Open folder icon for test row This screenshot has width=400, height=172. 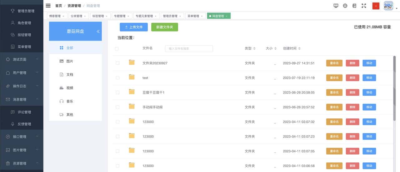132,77
